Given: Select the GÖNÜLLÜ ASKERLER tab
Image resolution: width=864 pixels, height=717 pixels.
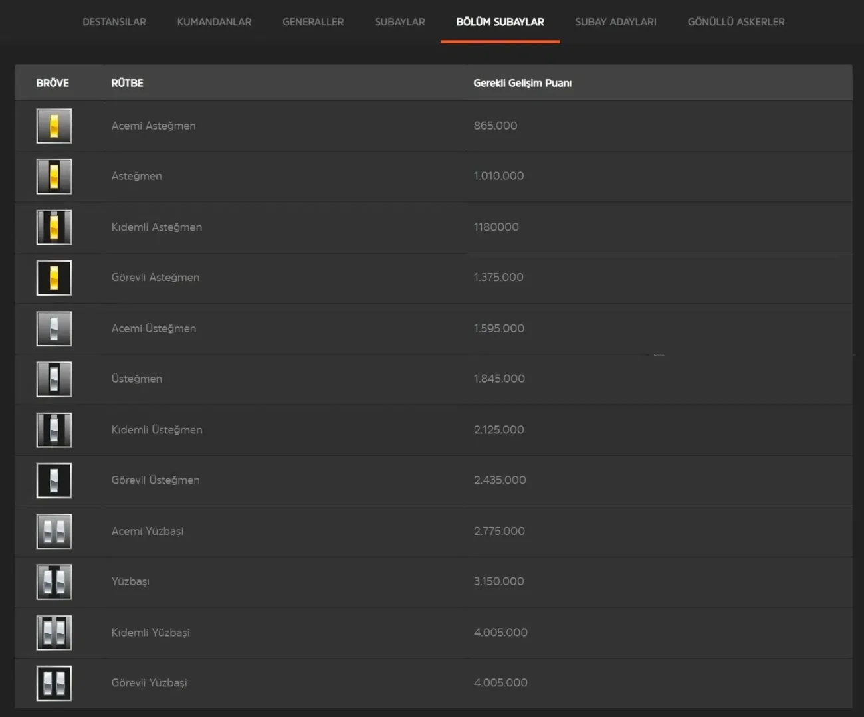Looking at the screenshot, I should tap(736, 22).
